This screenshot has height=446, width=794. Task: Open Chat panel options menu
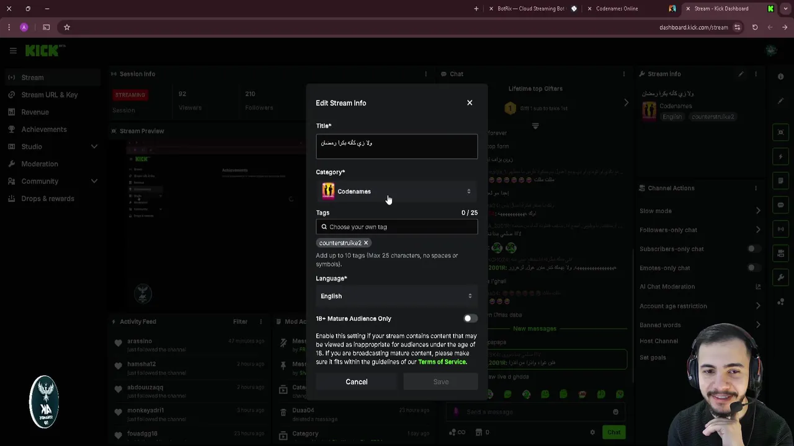pyautogui.click(x=623, y=74)
